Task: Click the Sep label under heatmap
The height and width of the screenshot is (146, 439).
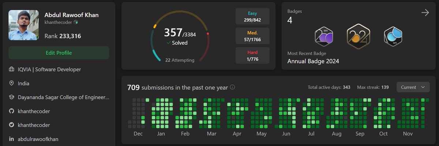Action: [x=360, y=134]
